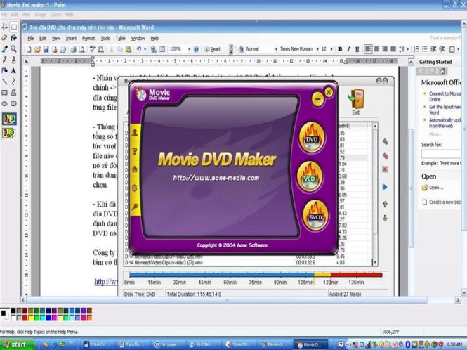The width and height of the screenshot is (467, 350).
Task: Click the Search for input field in task pane
Action: point(442,154)
